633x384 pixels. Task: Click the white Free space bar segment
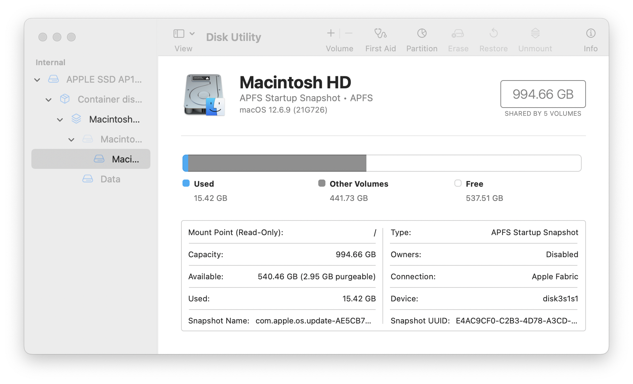coord(474,163)
